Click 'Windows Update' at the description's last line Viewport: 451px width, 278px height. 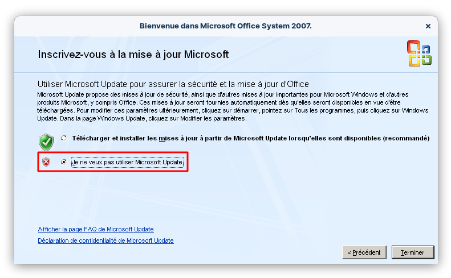[x=121, y=118]
